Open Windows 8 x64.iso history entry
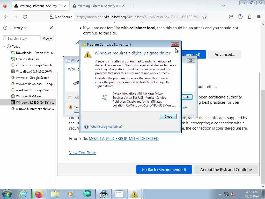The image size is (265, 199). point(26,96)
